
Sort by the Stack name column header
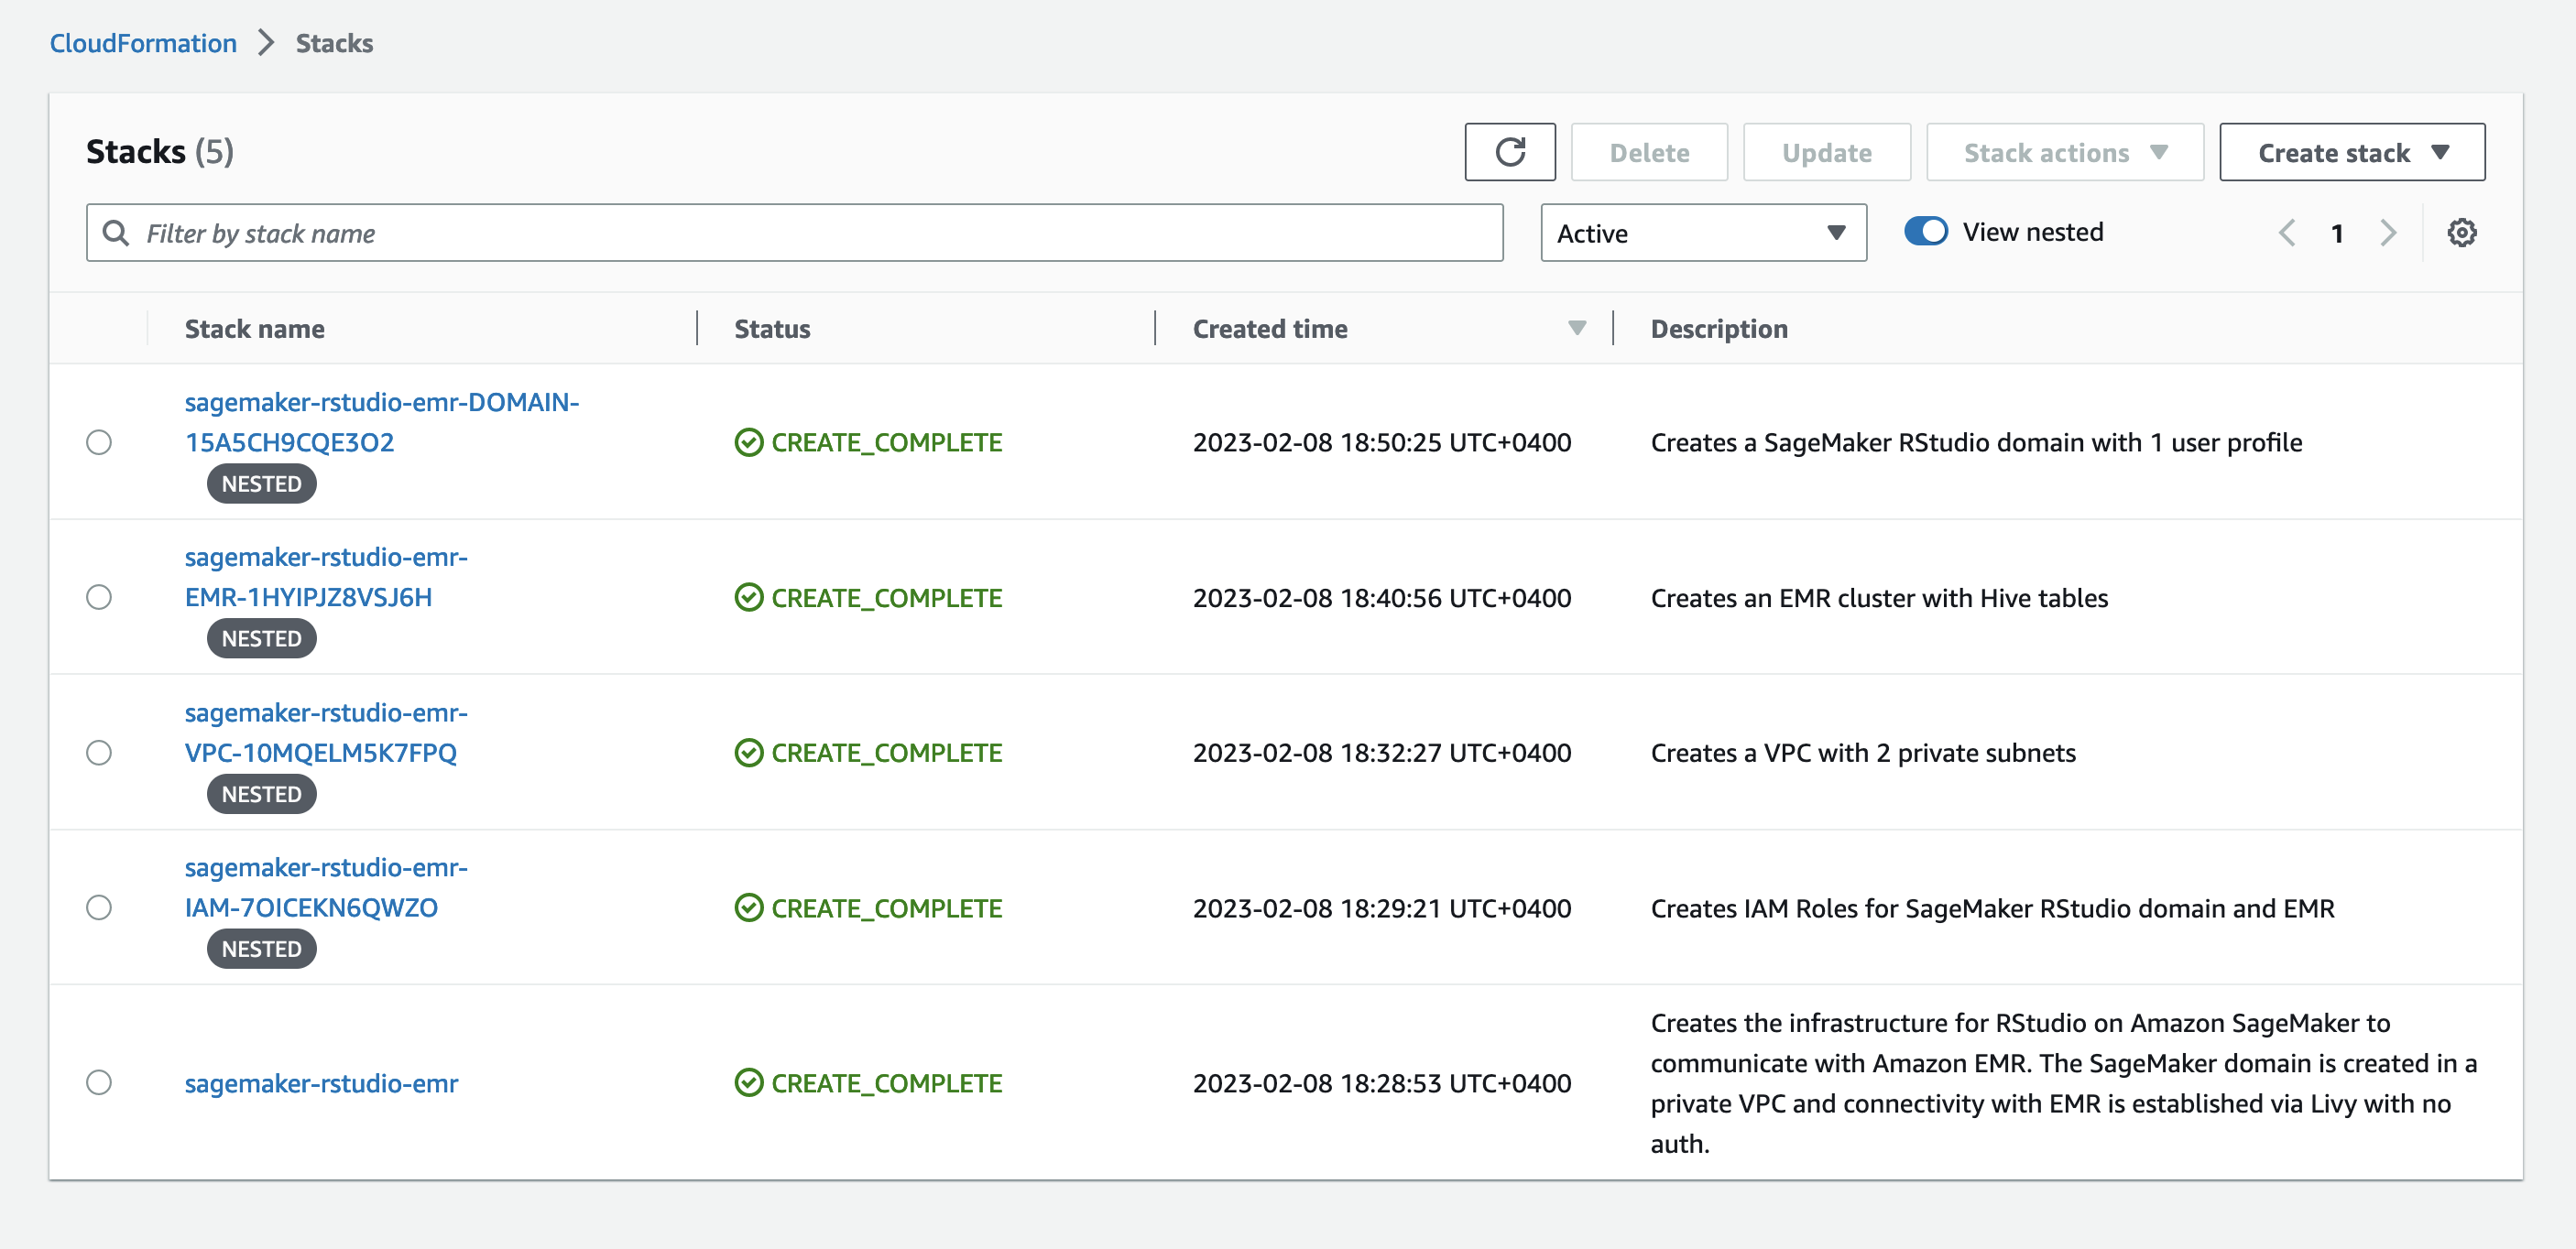[x=254, y=329]
